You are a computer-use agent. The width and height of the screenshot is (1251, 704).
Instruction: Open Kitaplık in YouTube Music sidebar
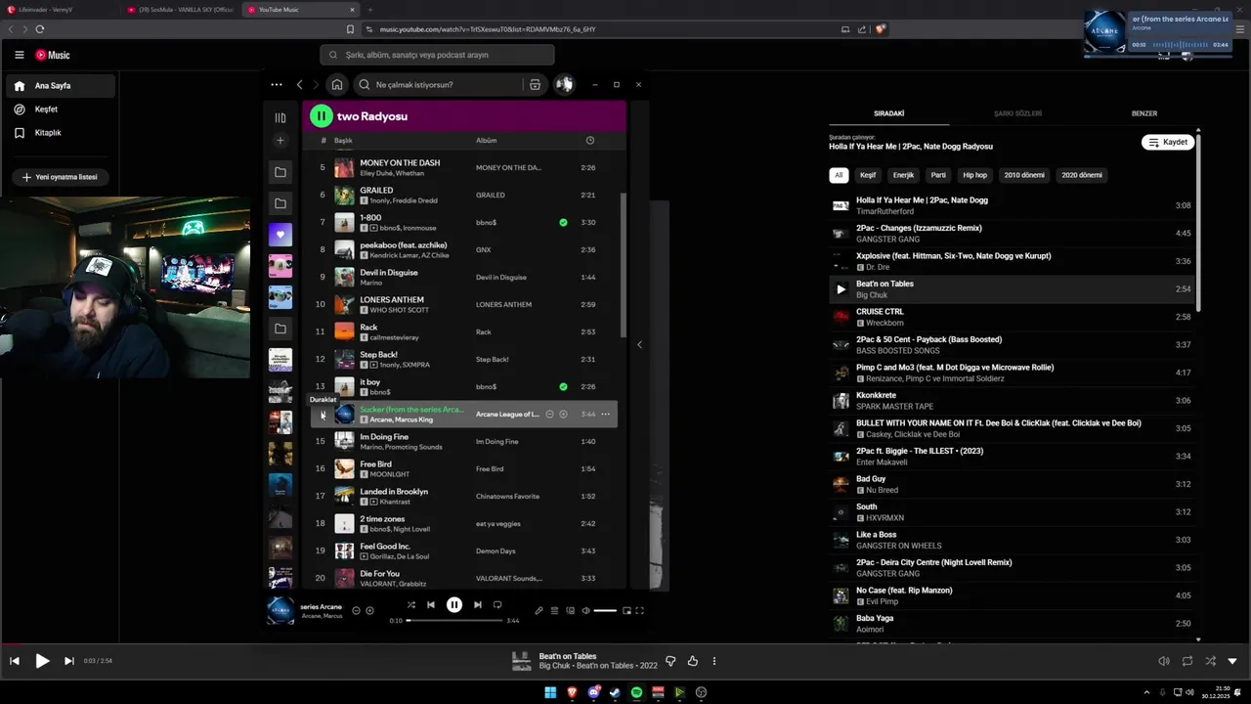click(x=61, y=133)
